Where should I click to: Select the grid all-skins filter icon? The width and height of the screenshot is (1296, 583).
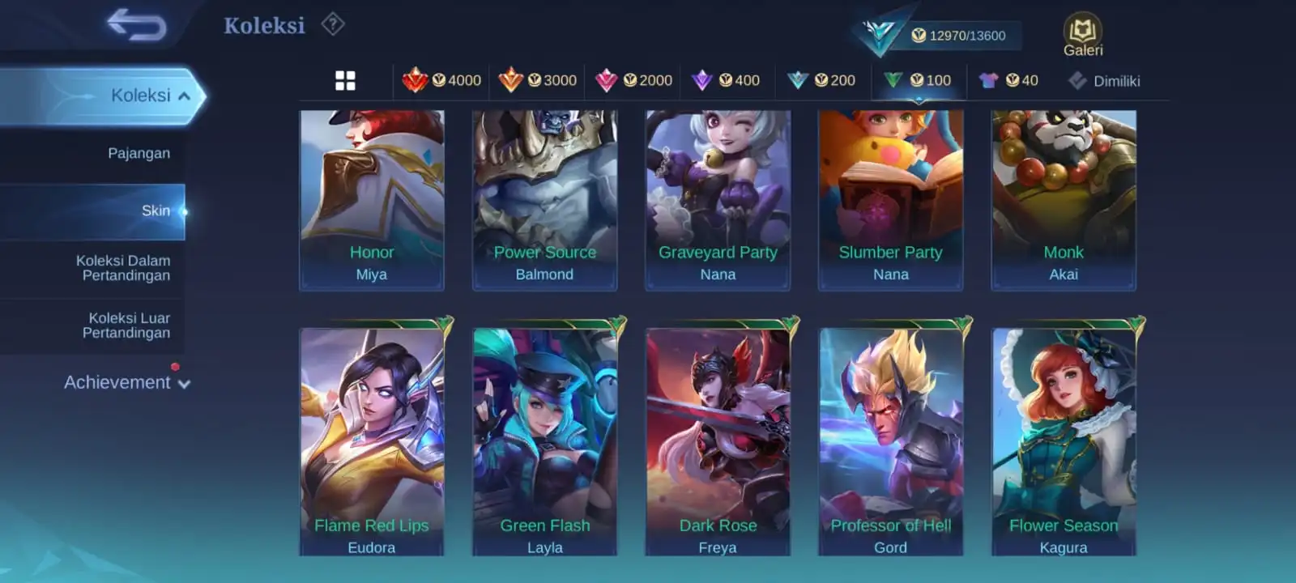[x=345, y=80]
